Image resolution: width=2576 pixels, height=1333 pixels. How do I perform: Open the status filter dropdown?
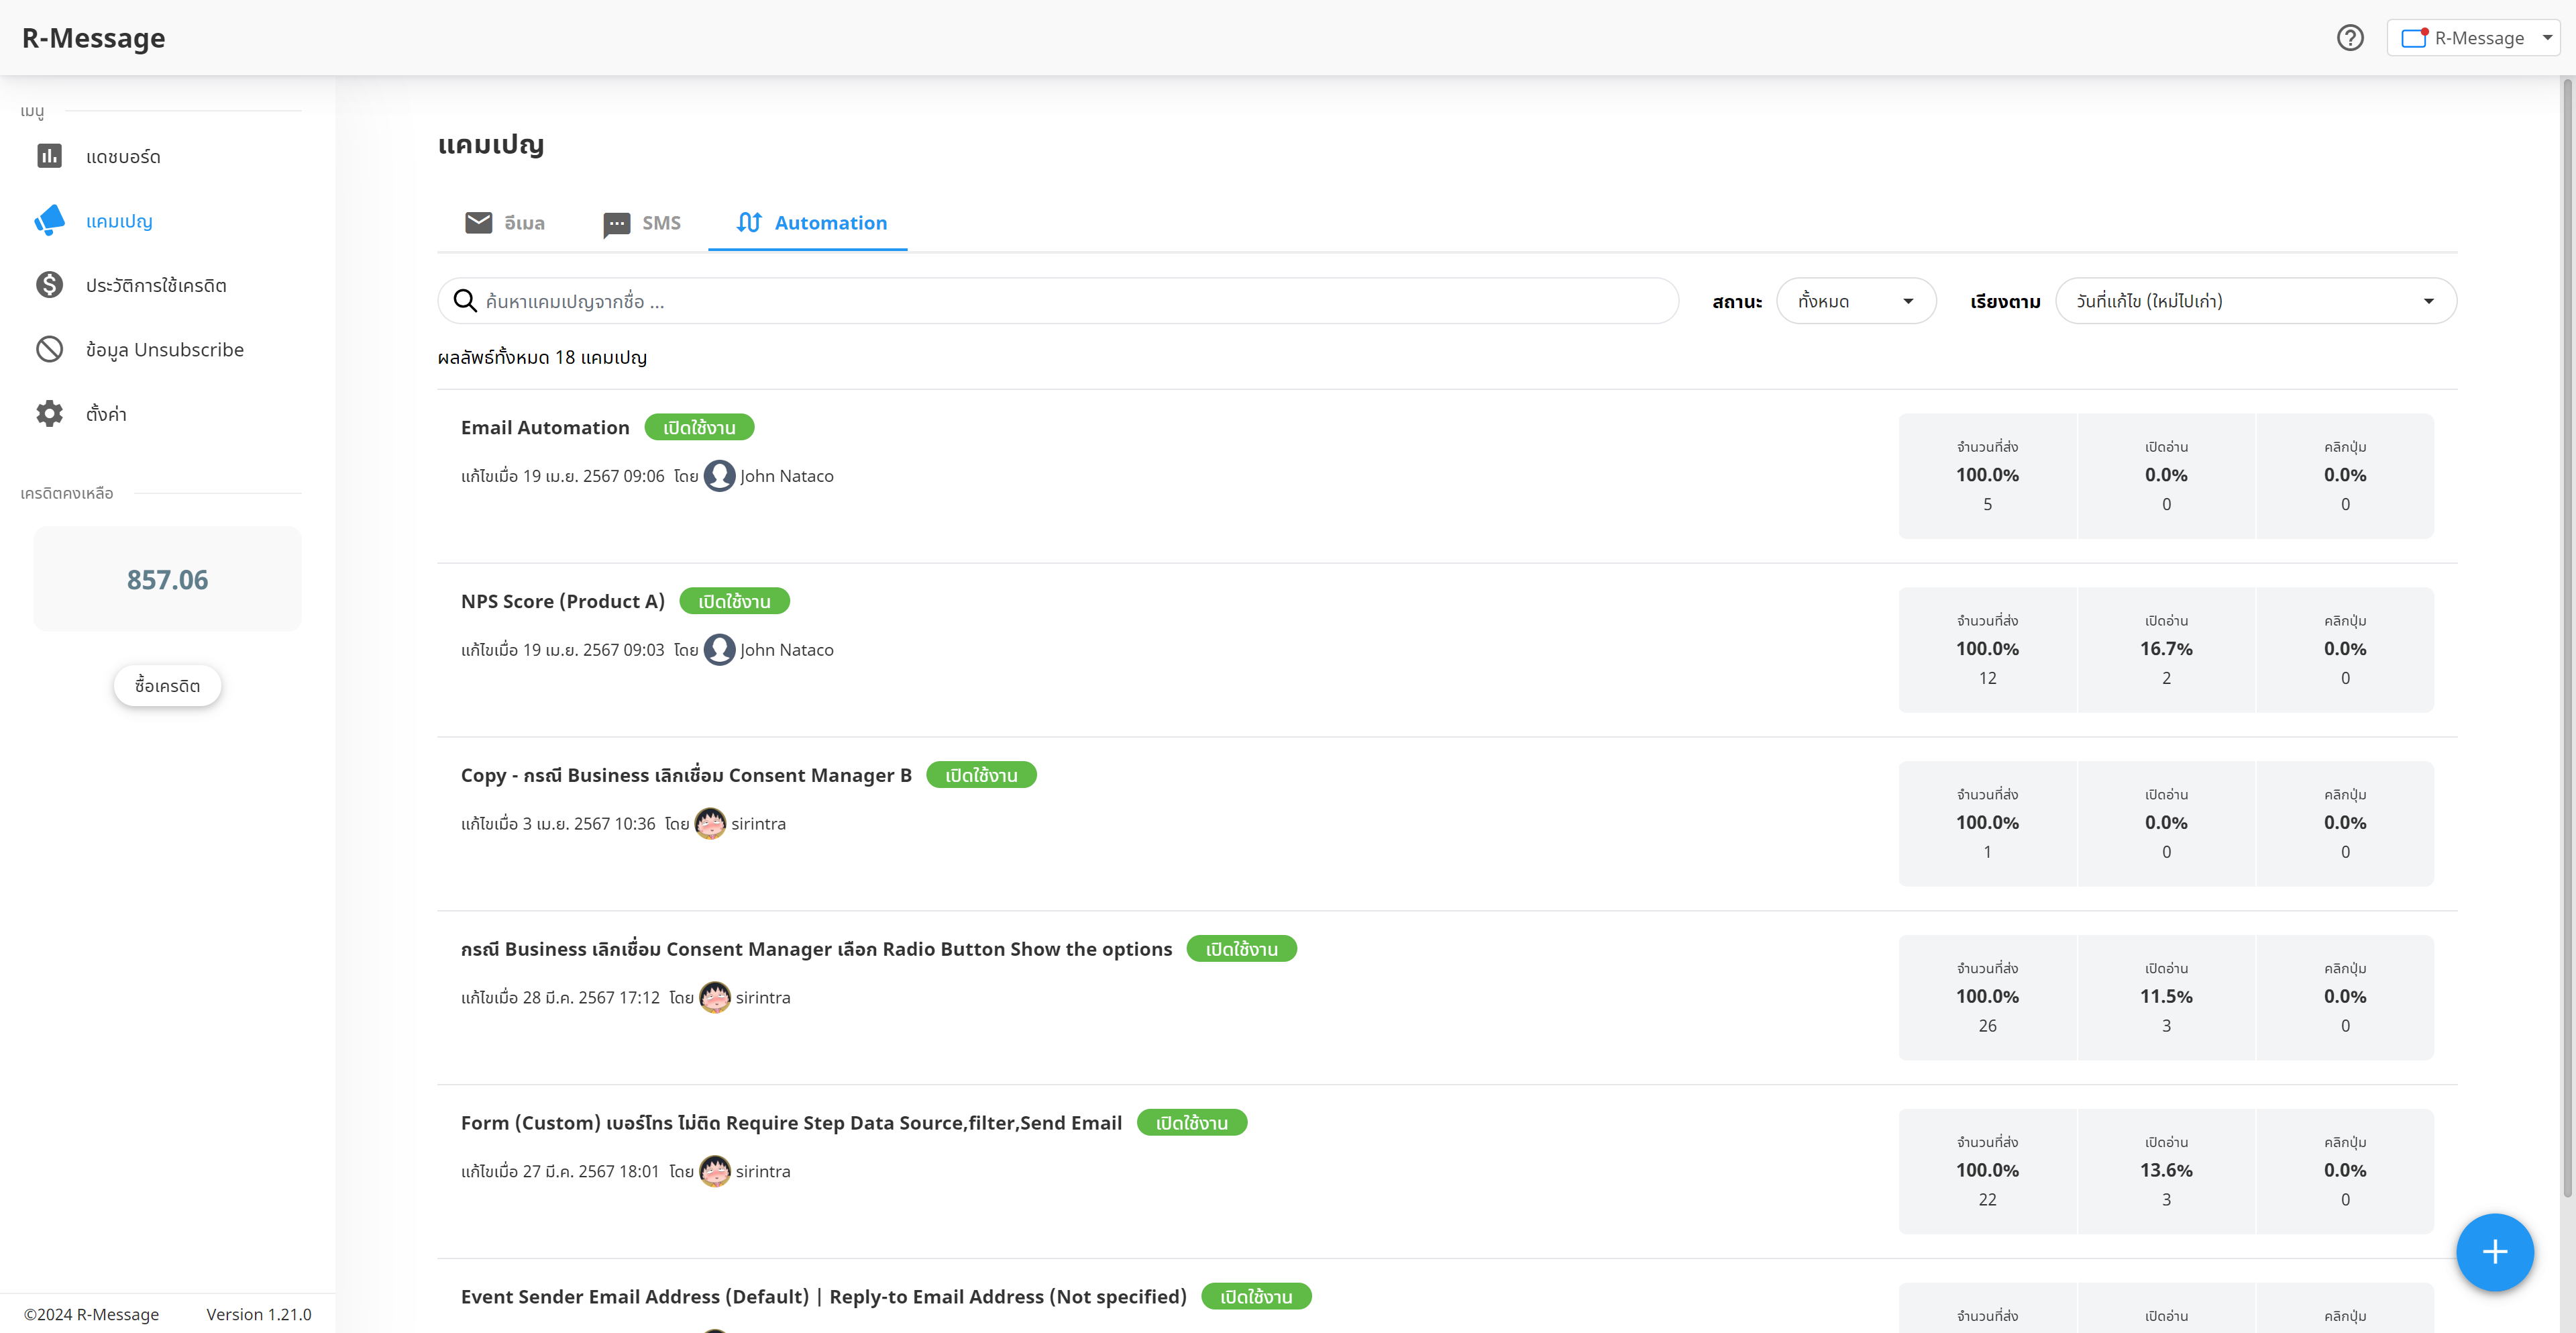click(1856, 301)
